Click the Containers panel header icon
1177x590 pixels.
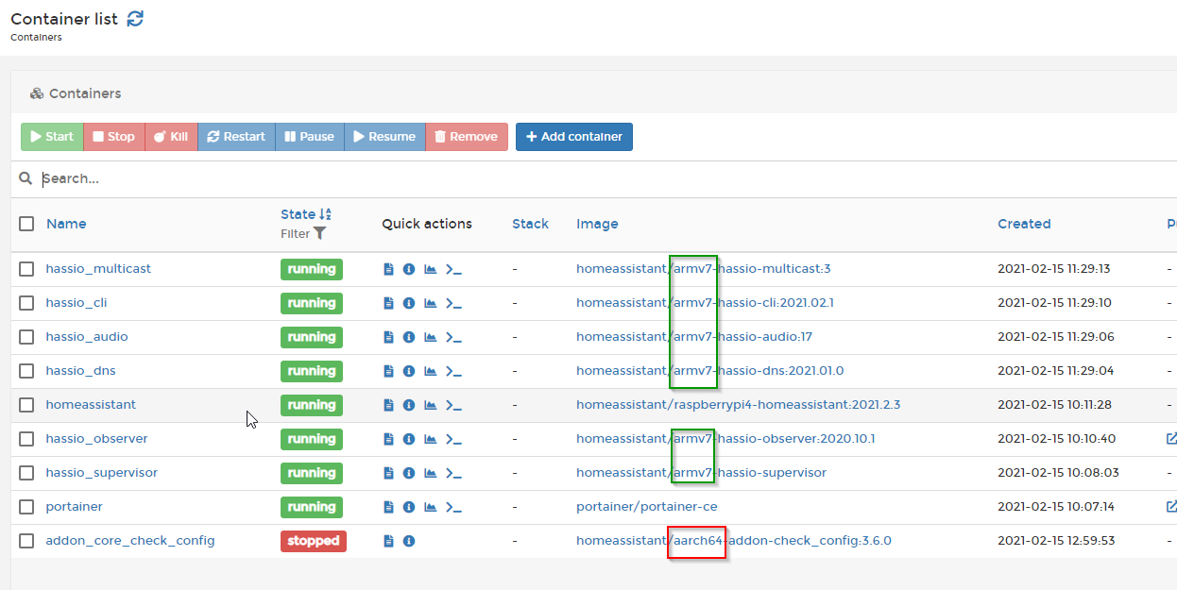[36, 93]
